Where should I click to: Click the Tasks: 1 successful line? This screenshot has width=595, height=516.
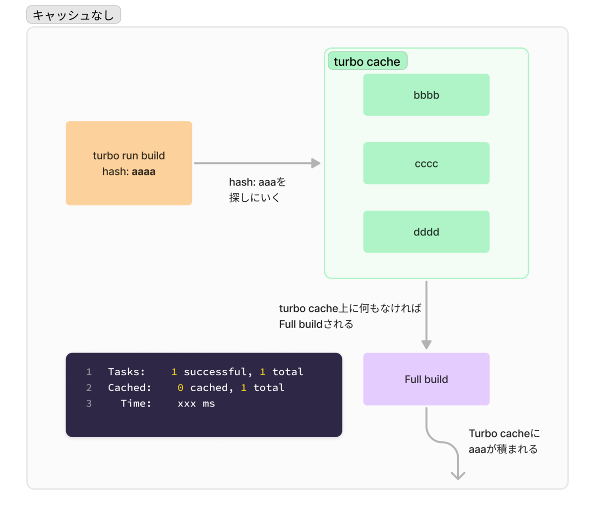tap(206, 372)
